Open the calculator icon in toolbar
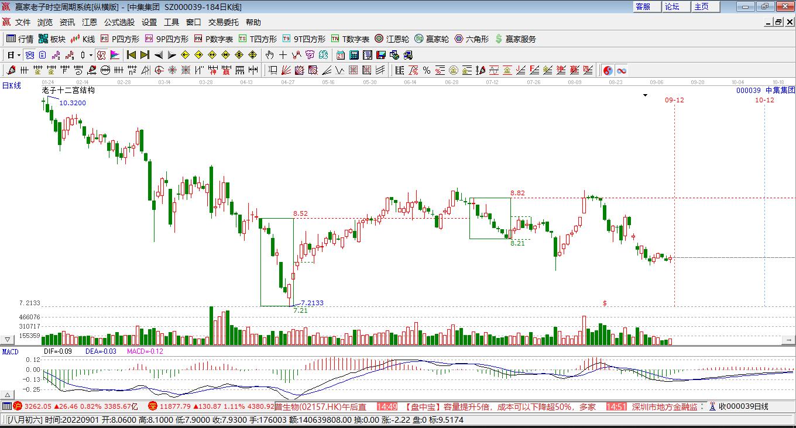Image resolution: width=796 pixels, height=428 pixels. pyautogui.click(x=354, y=55)
